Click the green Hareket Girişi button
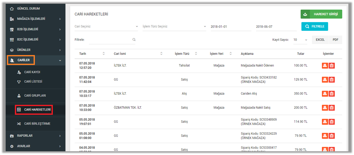Screen dimensions: 354x155 click(321, 14)
